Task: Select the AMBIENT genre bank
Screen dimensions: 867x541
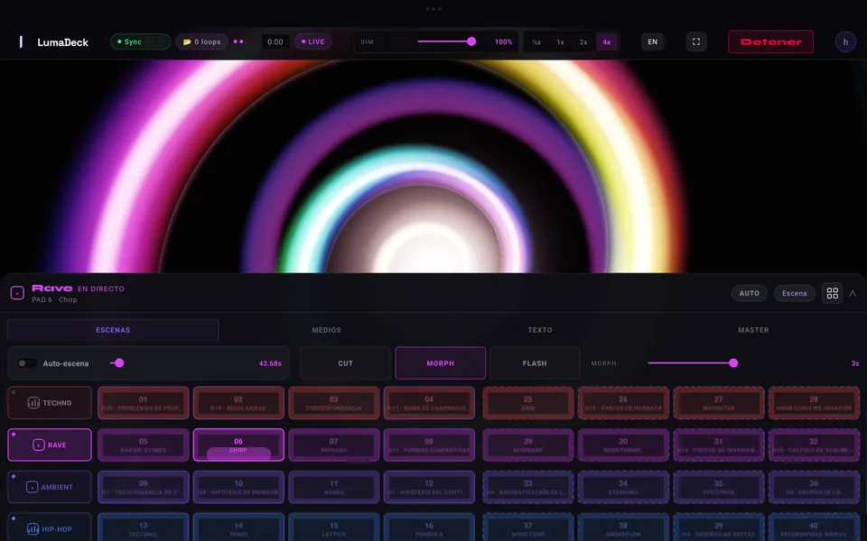Action: [50, 487]
